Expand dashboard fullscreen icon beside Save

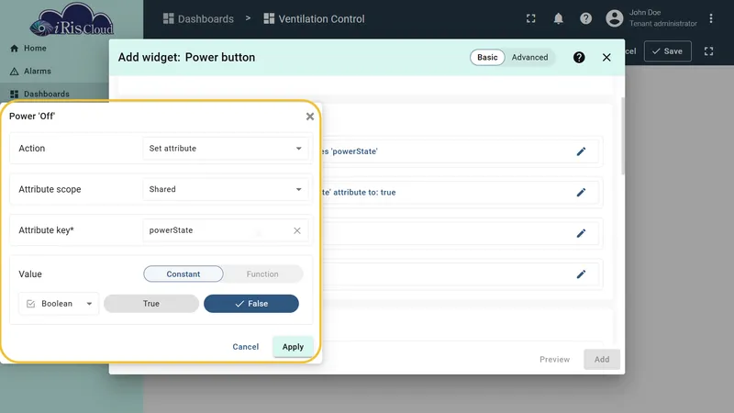click(708, 51)
